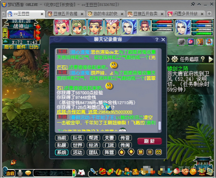
Task: Toggle the 经济 channel filter
Action: pyautogui.click(x=93, y=145)
